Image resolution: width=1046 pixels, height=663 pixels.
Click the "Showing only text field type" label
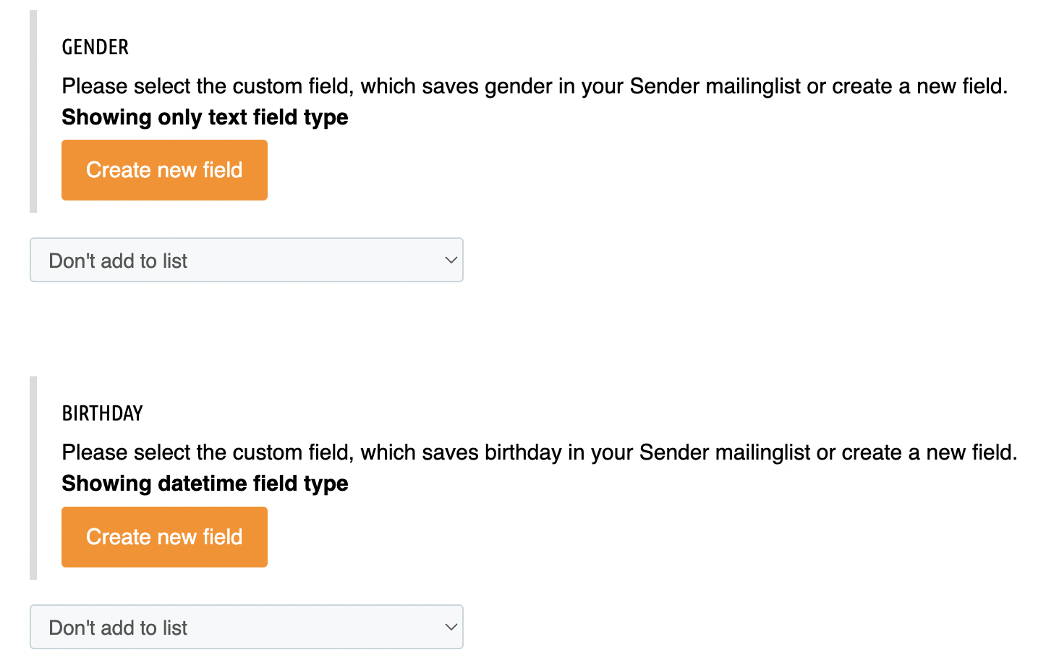(205, 117)
